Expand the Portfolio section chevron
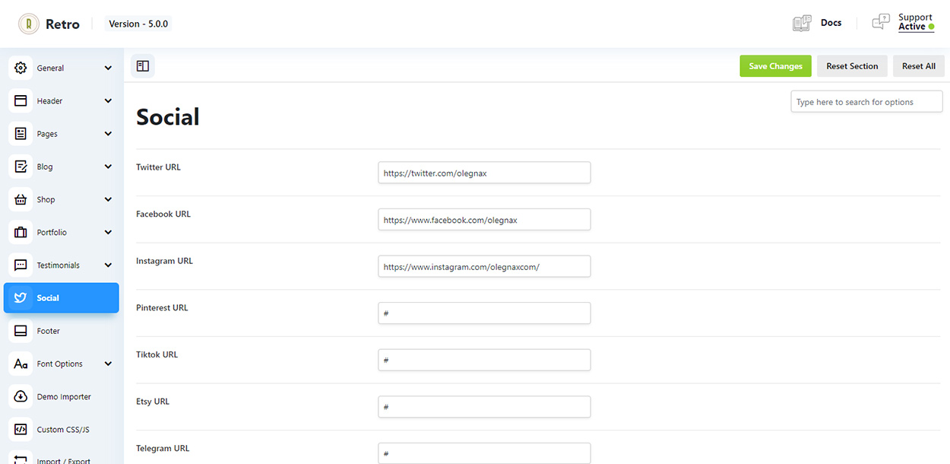This screenshot has height=464, width=950. (x=108, y=232)
